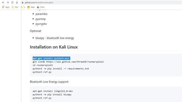Viewport: 182px width, 102px height.
Task: Open the Keep bookmark
Action: [31, 7]
